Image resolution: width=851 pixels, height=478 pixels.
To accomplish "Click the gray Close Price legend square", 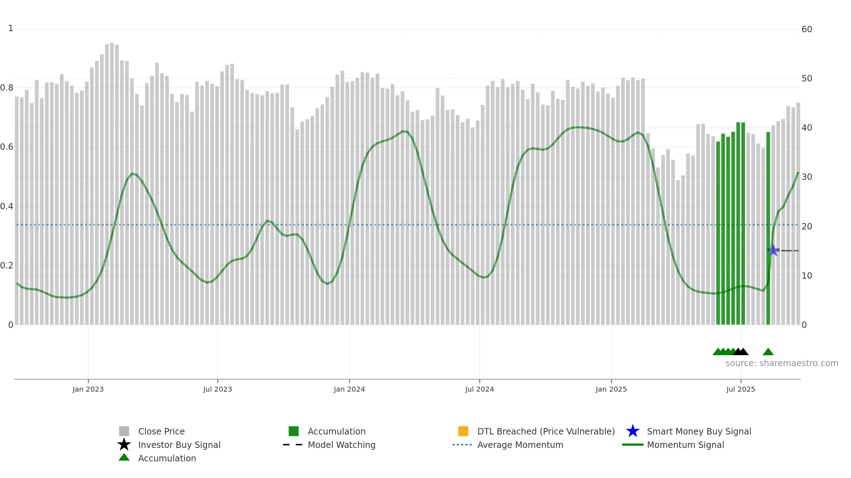I will pyautogui.click(x=124, y=431).
